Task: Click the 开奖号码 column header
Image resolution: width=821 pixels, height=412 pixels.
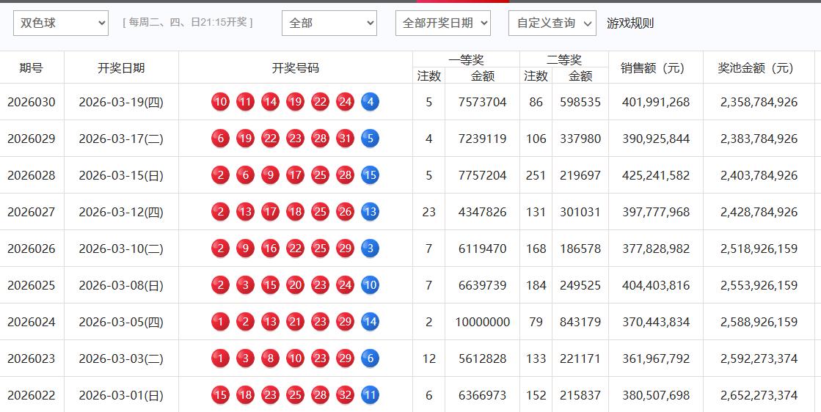Action: click(295, 67)
